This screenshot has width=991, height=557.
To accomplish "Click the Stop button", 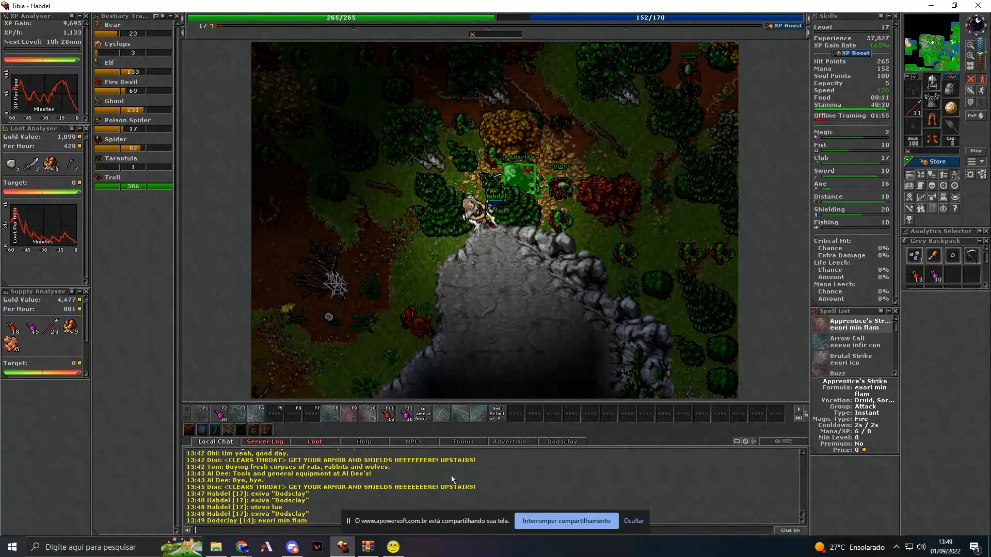I will [976, 151].
